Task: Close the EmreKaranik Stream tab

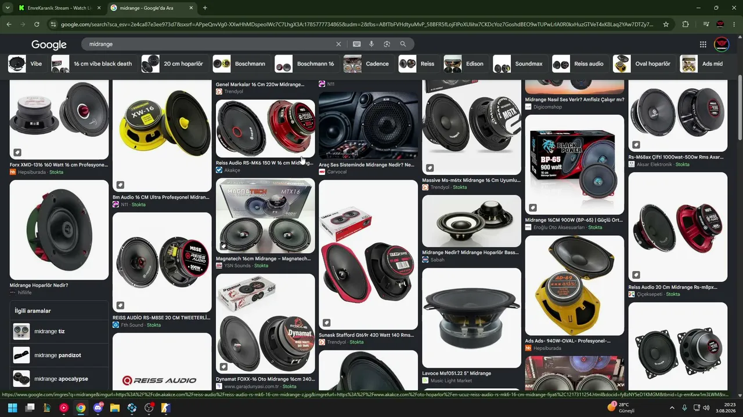Action: point(99,8)
